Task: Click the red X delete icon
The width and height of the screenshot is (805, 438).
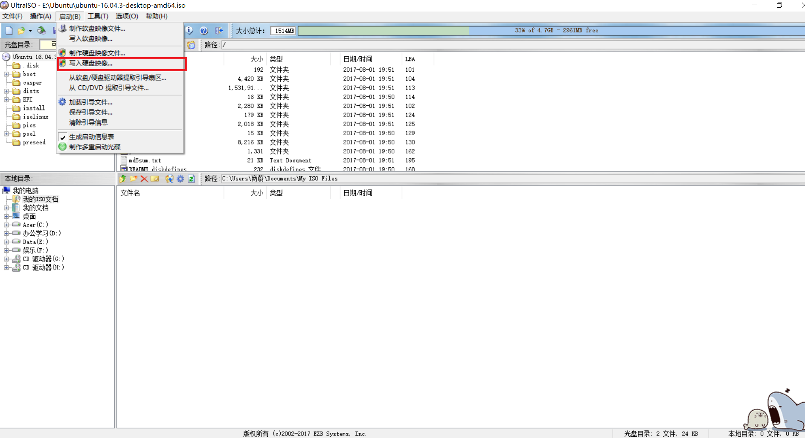Action: [x=144, y=179]
